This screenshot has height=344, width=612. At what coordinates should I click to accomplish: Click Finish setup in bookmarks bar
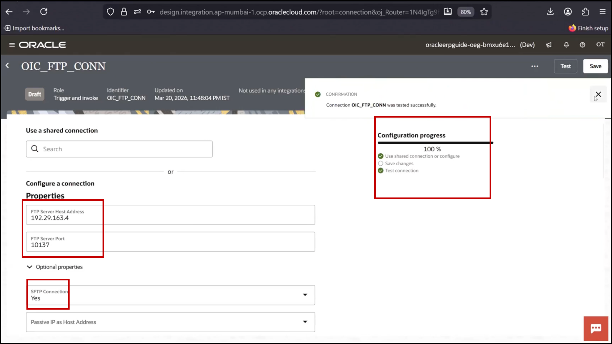pos(588,28)
